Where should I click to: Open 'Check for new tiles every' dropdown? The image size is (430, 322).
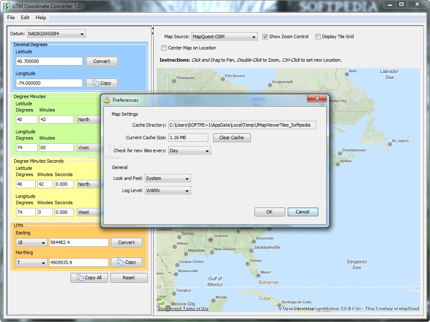click(x=189, y=151)
